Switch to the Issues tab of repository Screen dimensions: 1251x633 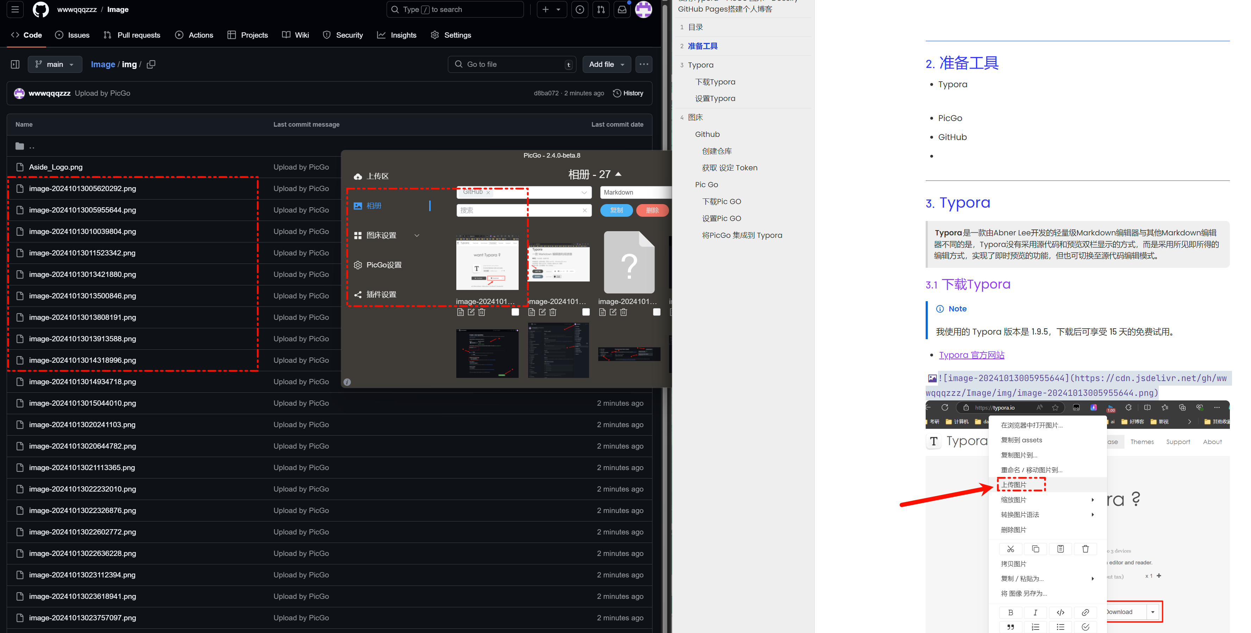73,35
